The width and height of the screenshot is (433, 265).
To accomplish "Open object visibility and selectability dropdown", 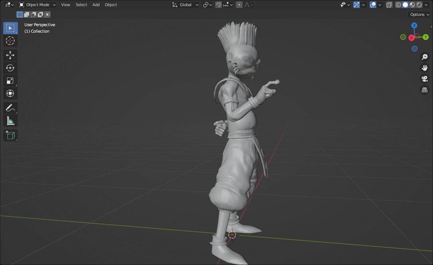I will tap(345, 5).
